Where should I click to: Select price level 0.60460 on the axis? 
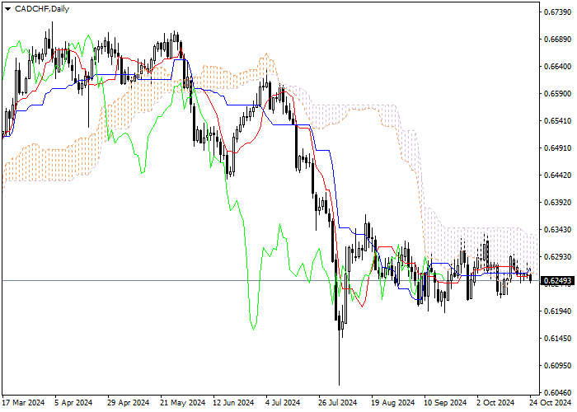tap(558, 392)
